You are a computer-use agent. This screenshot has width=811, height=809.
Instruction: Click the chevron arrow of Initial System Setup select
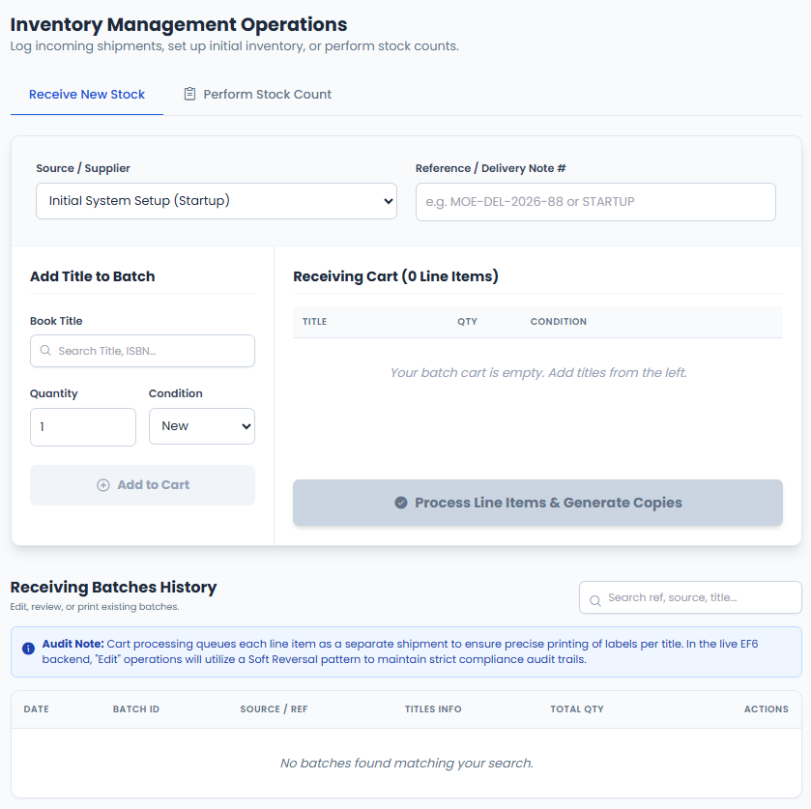pos(388,201)
